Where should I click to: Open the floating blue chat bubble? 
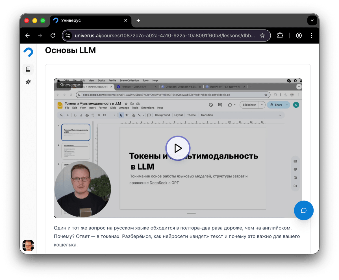point(304,210)
